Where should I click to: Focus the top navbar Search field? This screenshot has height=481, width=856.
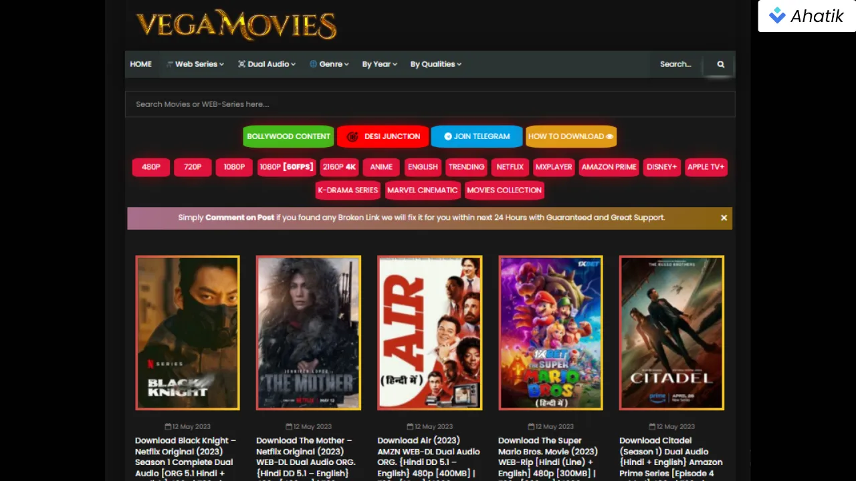coord(676,64)
